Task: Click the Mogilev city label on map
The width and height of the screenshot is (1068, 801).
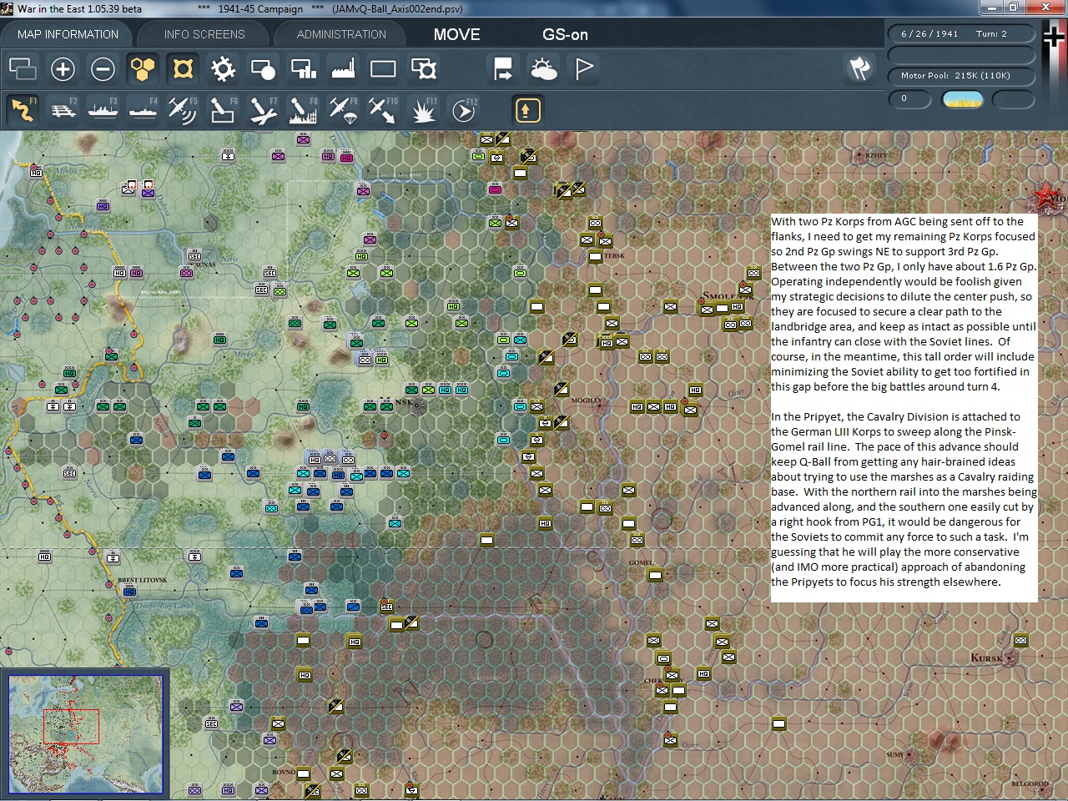Action: point(586,400)
